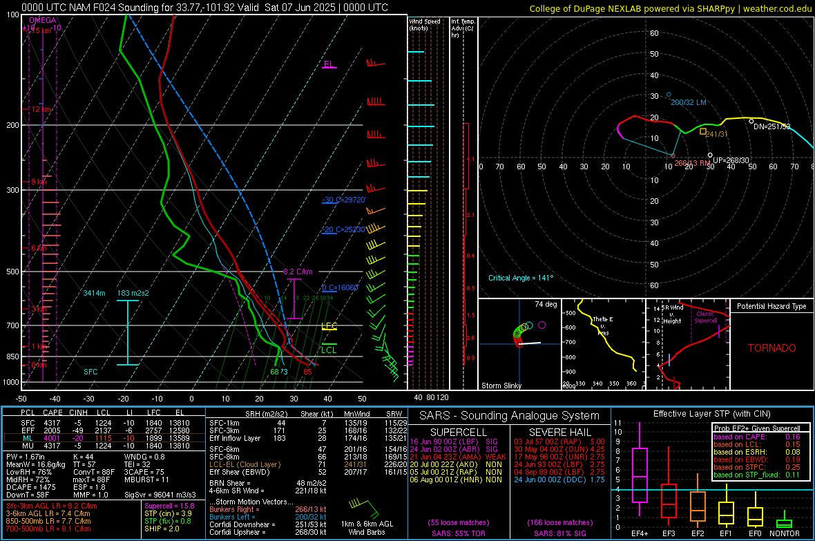Click the red TORNADO hazard text
The width and height of the screenshot is (815, 541).
click(772, 348)
